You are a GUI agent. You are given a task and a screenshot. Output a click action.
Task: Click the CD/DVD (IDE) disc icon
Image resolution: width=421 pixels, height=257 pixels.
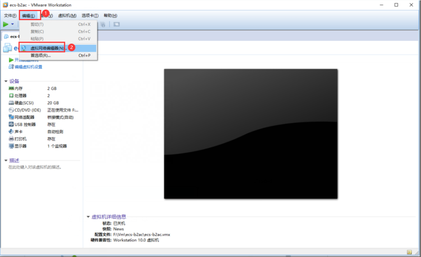(x=11, y=110)
